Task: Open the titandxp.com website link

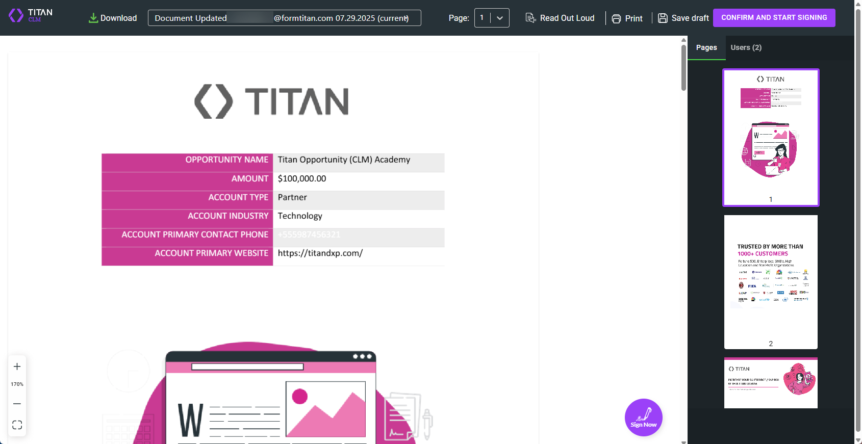Action: point(320,253)
